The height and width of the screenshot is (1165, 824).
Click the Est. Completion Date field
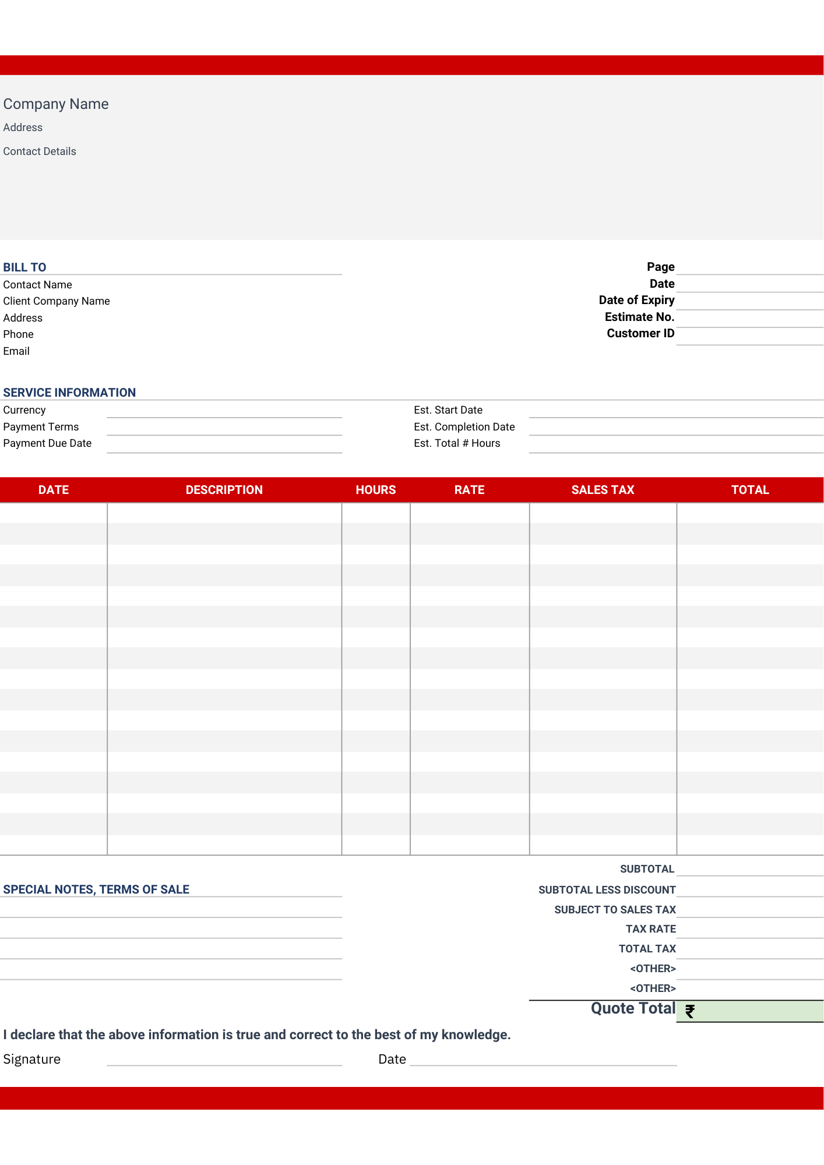pyautogui.click(x=675, y=427)
